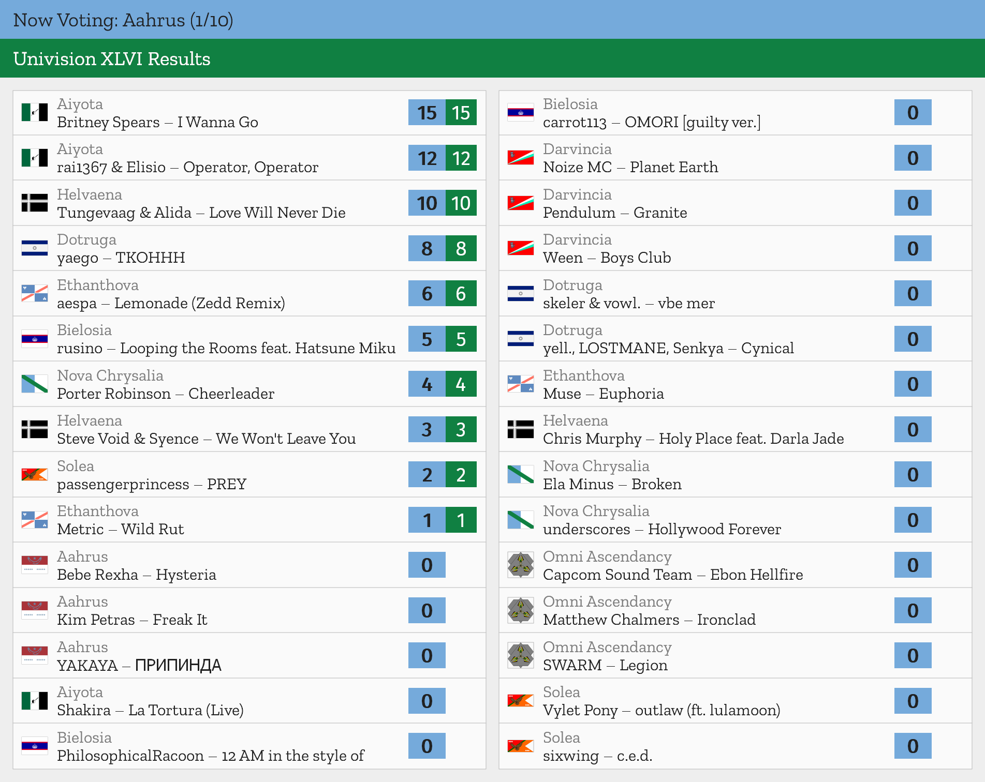Click the Solea flag beside sixwing – c.e.d.
This screenshot has height=782, width=985.
click(x=521, y=746)
